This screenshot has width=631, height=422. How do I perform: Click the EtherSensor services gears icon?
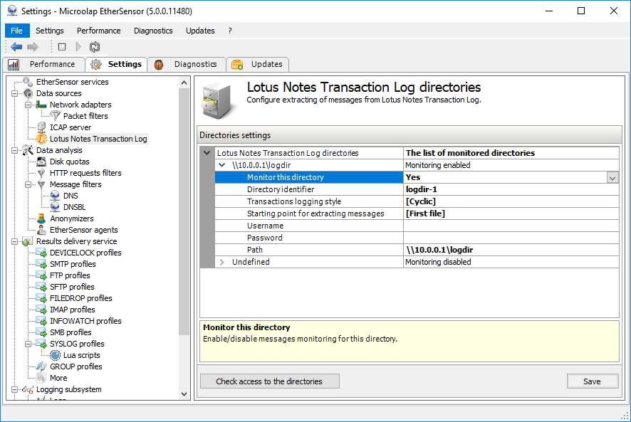(x=28, y=82)
